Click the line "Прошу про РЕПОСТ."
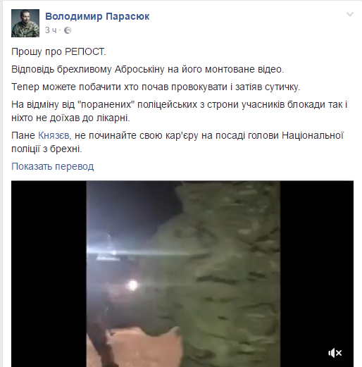Screen dimensions: 362x367 coord(58,51)
